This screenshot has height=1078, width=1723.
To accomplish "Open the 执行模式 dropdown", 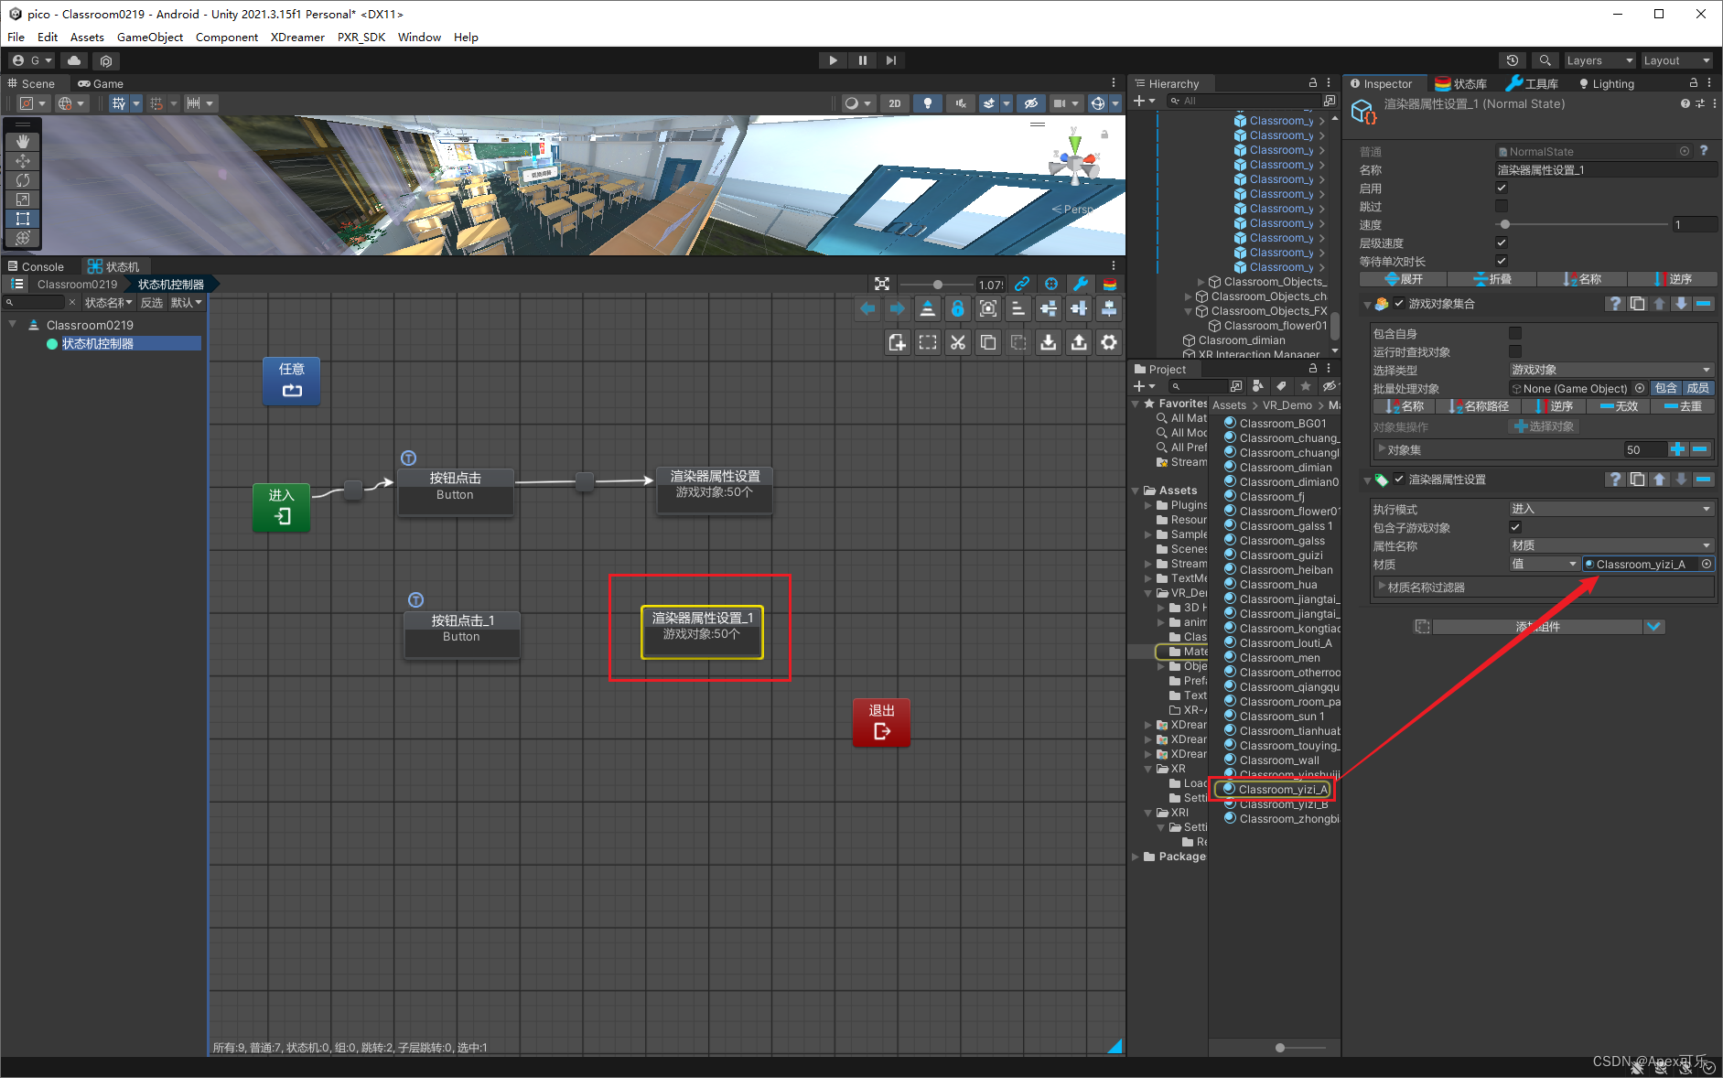I will click(1610, 509).
